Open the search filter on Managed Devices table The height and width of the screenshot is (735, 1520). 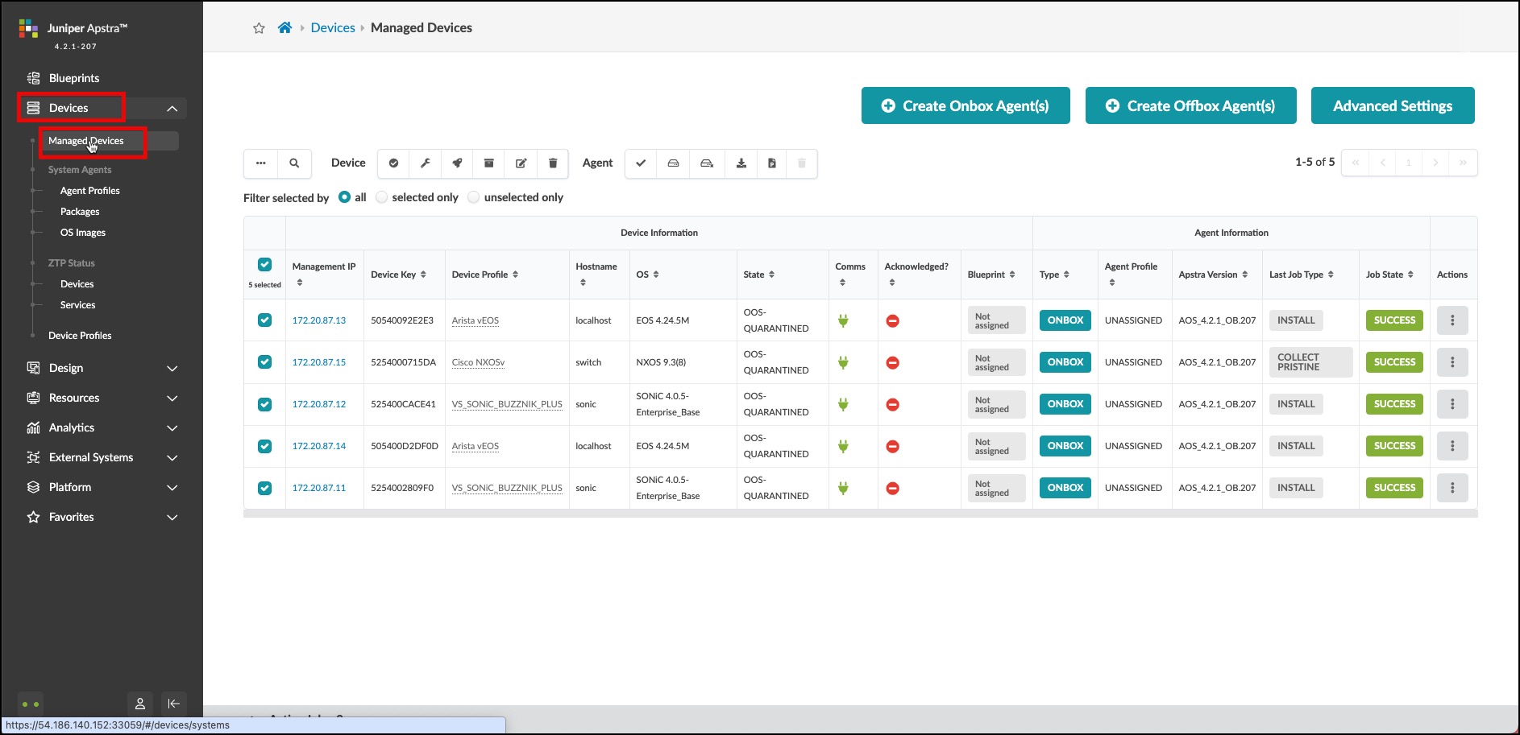click(294, 163)
